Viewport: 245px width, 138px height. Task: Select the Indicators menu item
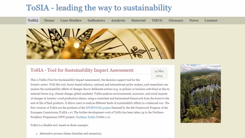96,21
